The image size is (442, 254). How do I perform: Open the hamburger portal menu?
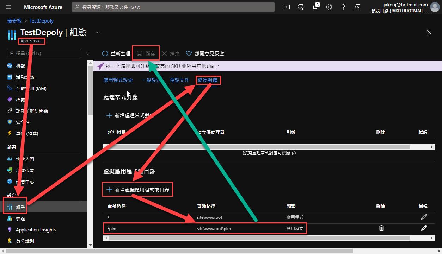tap(8, 7)
